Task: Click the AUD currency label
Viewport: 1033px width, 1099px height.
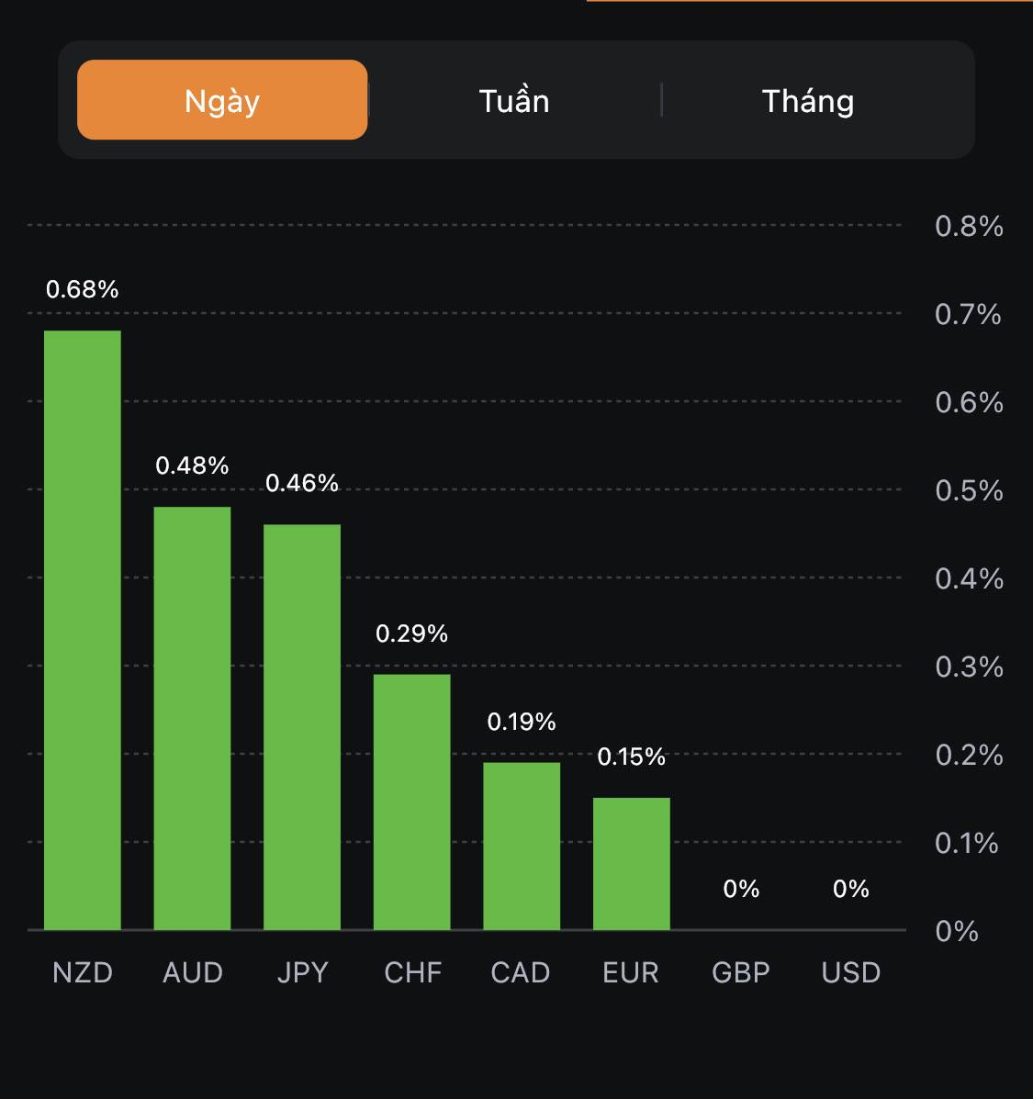Action: point(193,972)
